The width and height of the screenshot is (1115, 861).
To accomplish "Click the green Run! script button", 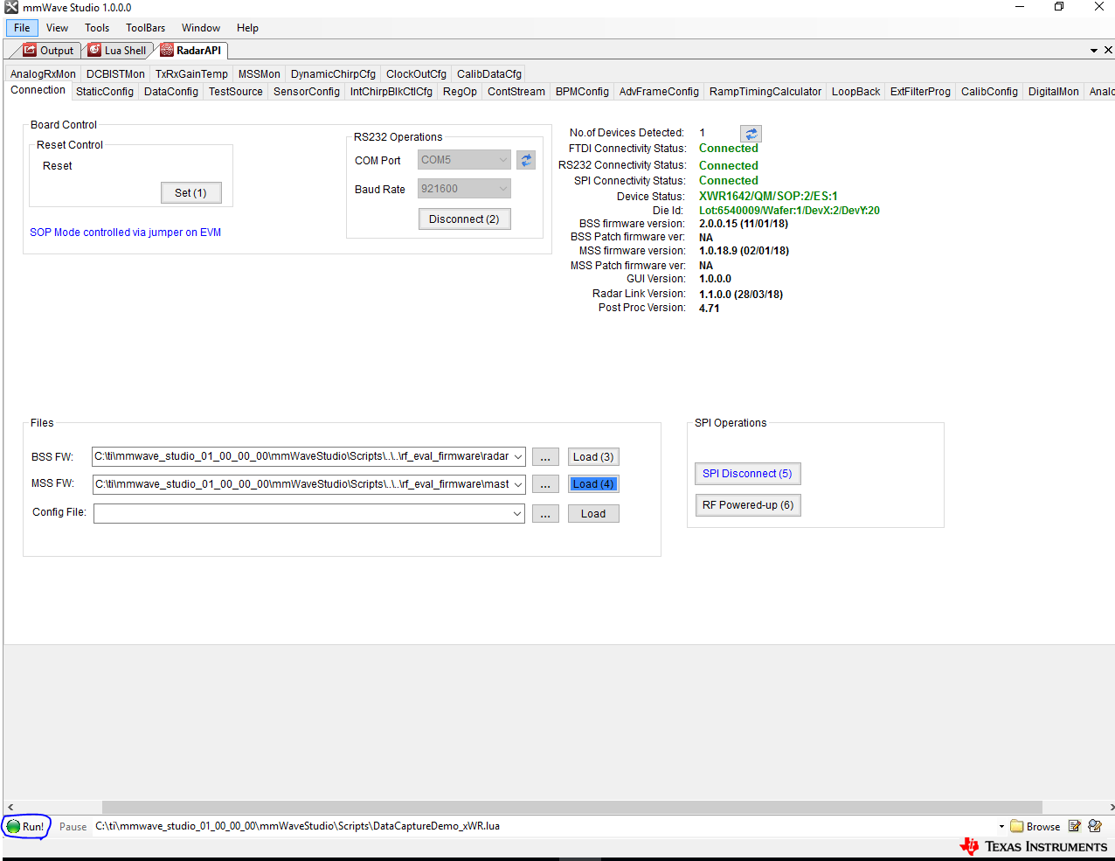I will click(25, 826).
